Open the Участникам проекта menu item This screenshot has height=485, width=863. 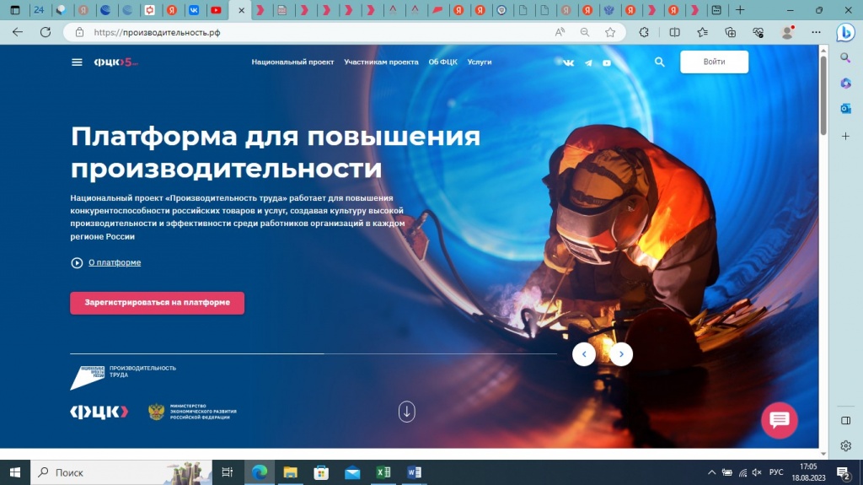(x=381, y=62)
